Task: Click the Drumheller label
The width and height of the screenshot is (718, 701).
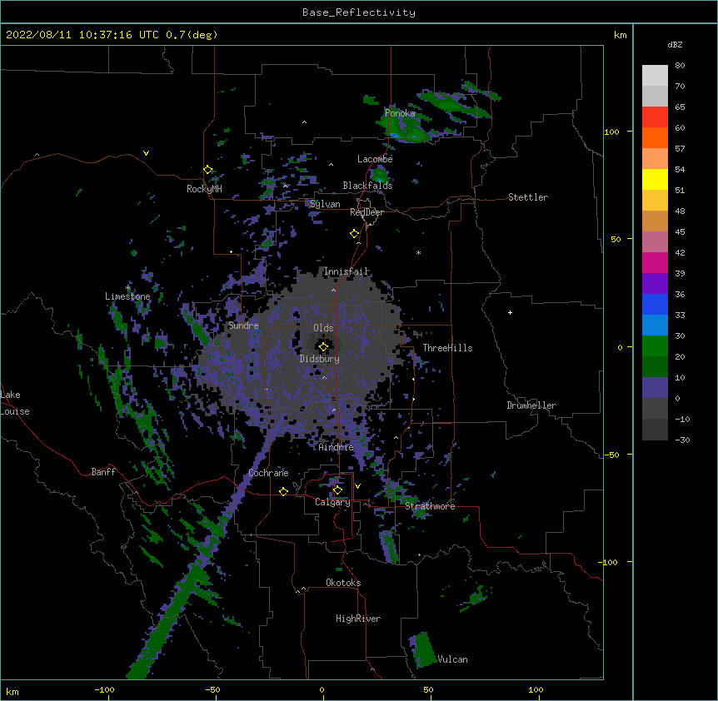Action: point(531,405)
